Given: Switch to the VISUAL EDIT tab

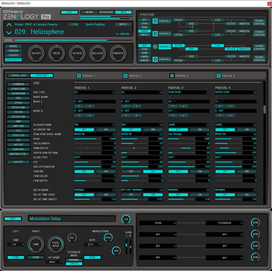Looking at the screenshot, I should point(18,75).
